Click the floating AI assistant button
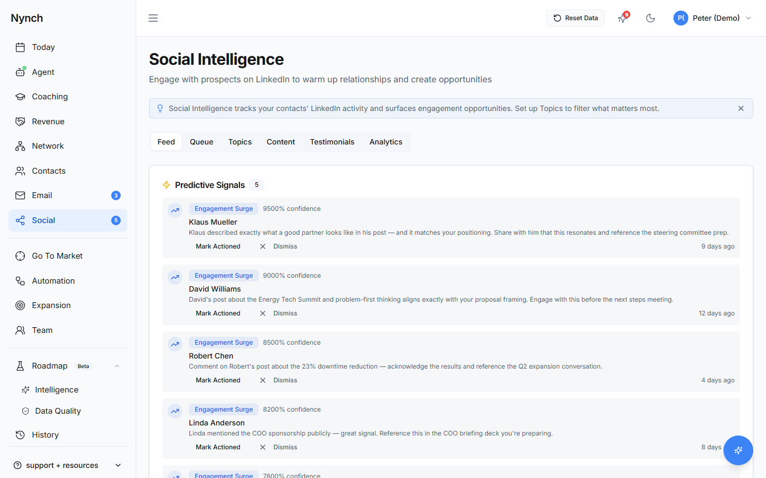The height and width of the screenshot is (478, 766). coord(738,450)
